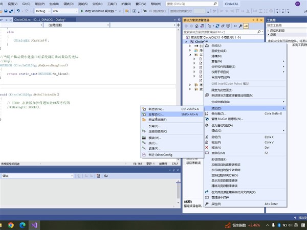Expand the 引用 tree node

tap(190, 46)
